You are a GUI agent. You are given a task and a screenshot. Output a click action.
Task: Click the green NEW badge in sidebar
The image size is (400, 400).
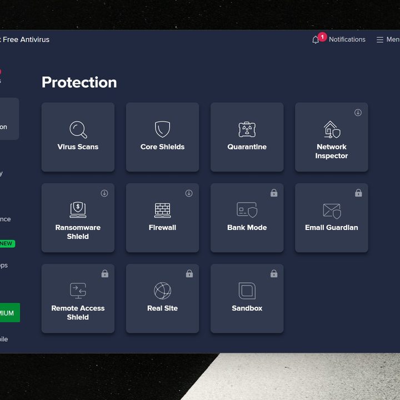pos(7,244)
